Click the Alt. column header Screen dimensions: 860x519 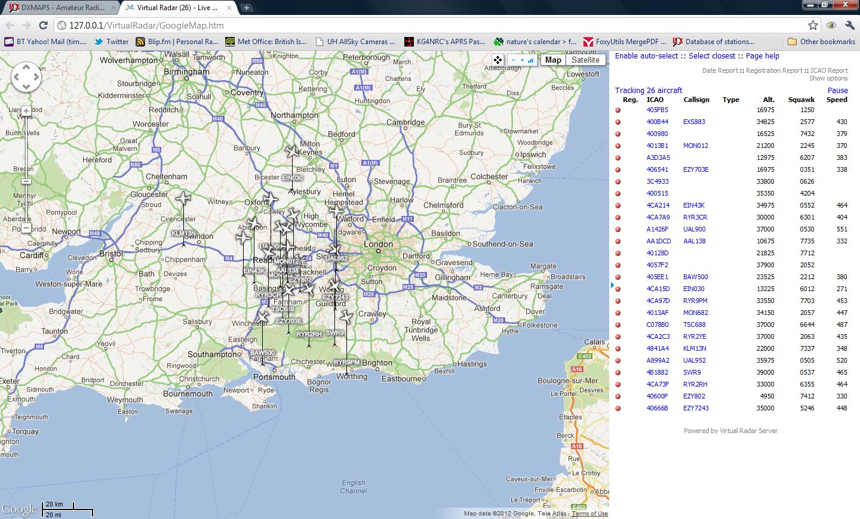[768, 100]
